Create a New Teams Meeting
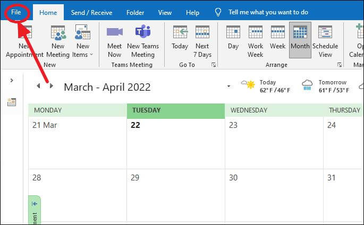The height and width of the screenshot is (225, 364). (x=143, y=41)
